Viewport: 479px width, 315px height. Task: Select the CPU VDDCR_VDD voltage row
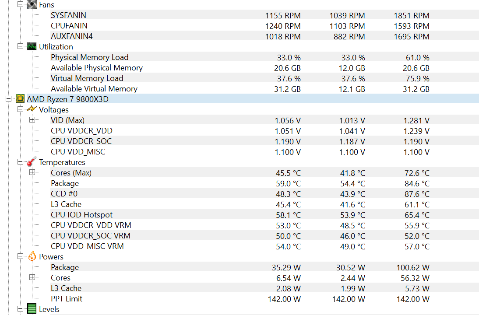[x=264, y=131]
